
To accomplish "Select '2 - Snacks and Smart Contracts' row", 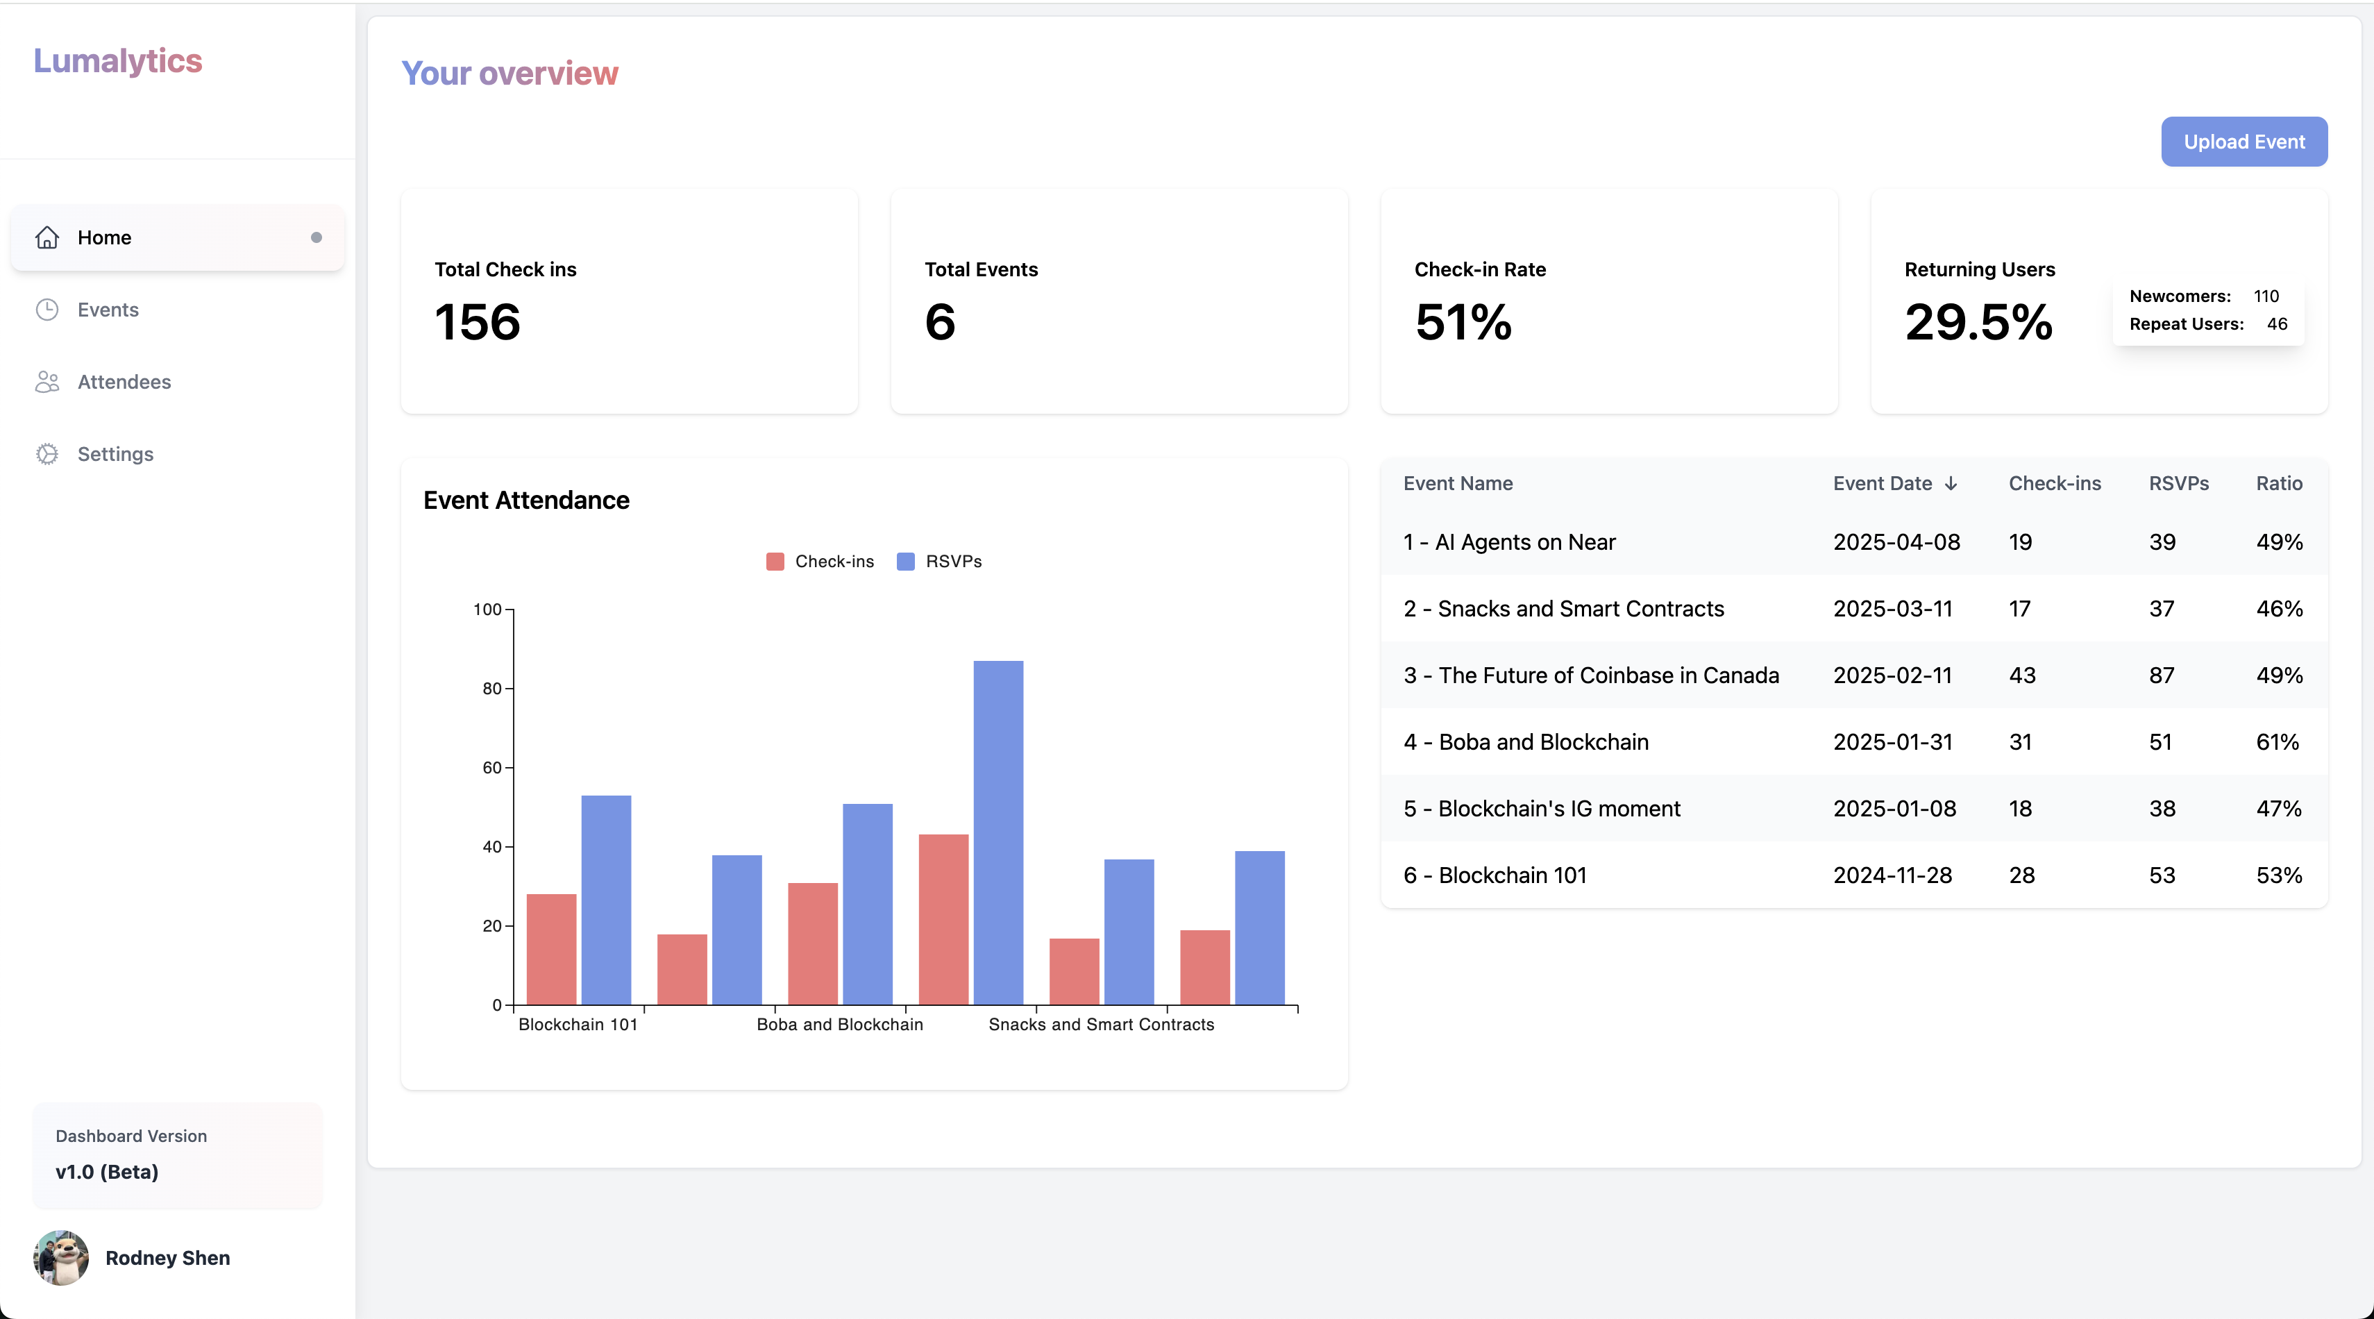I will click(1854, 608).
